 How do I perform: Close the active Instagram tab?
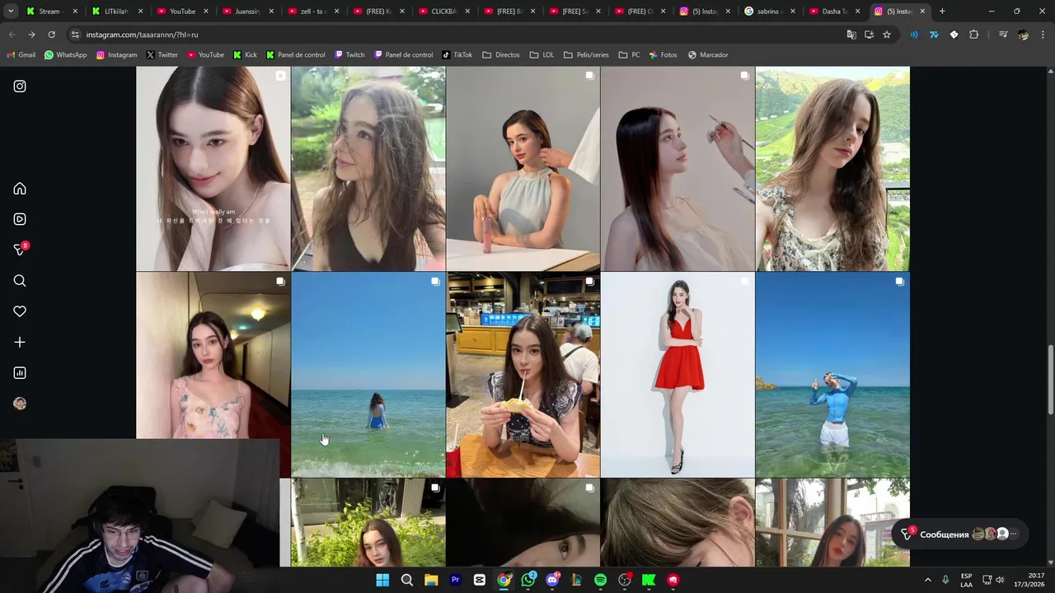tap(922, 12)
